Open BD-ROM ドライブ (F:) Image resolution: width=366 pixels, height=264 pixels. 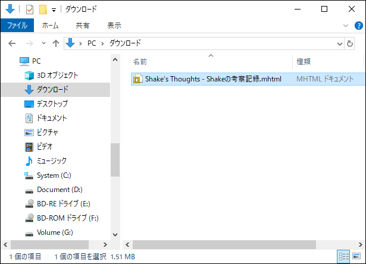coord(68,218)
